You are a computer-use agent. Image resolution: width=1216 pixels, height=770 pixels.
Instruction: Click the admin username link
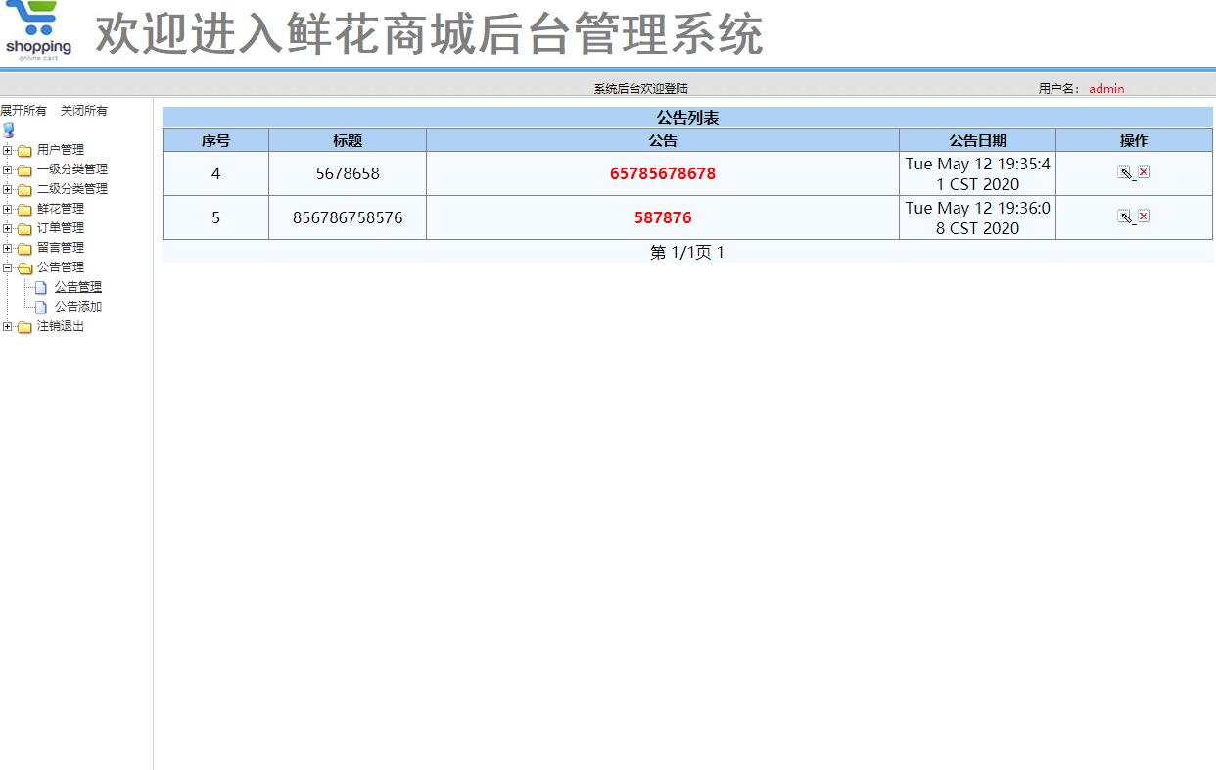point(1105,88)
